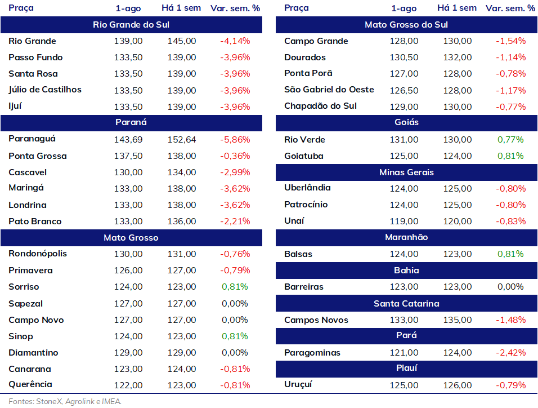This screenshot has width=538, height=408.
Task: Select Barreiras 0,00% variation value
Action: click(x=510, y=287)
